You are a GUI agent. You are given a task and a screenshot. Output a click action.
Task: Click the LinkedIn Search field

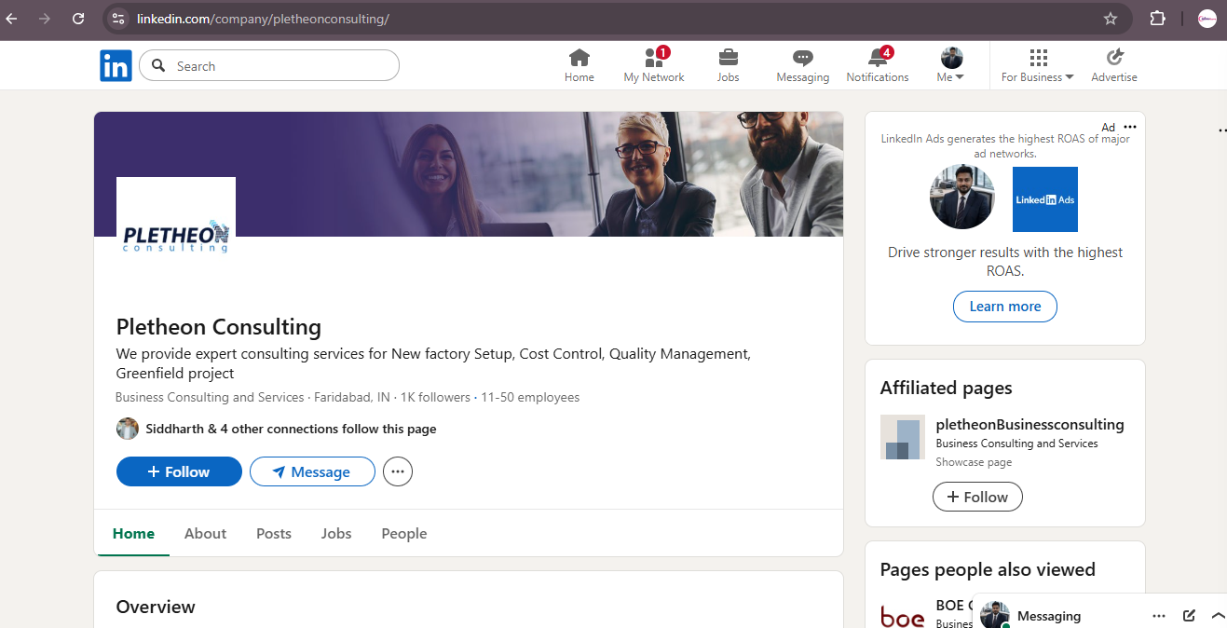tap(269, 66)
